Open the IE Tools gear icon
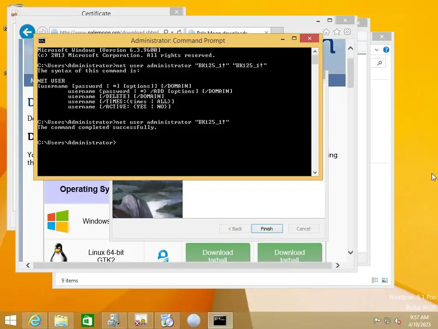This screenshot has width=438, height=329. [x=347, y=32]
